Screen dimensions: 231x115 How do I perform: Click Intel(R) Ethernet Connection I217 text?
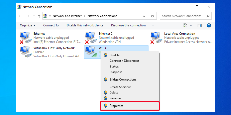(x=57, y=42)
